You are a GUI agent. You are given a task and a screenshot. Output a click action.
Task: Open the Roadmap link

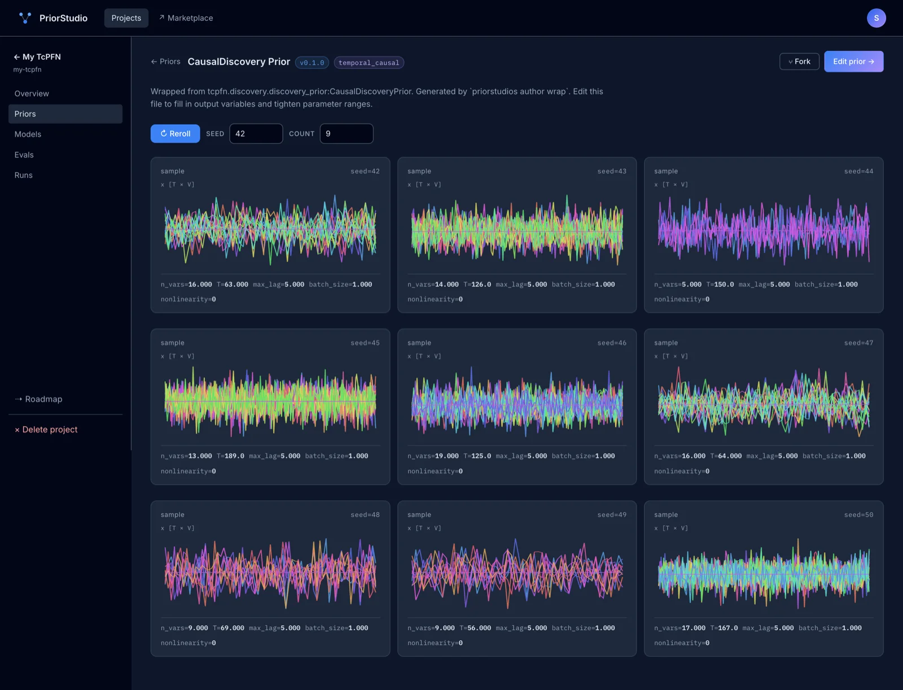[x=38, y=399]
